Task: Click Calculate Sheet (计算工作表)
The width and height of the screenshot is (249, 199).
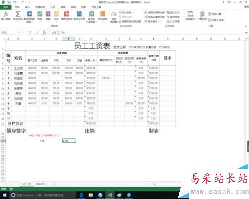Action: (216, 20)
